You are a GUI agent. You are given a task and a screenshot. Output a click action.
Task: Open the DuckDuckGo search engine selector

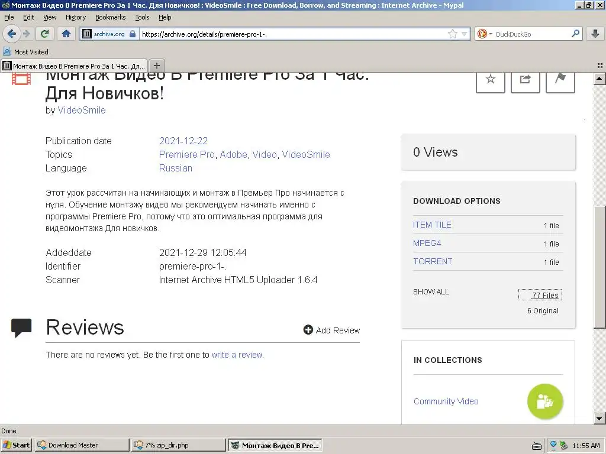coord(485,34)
